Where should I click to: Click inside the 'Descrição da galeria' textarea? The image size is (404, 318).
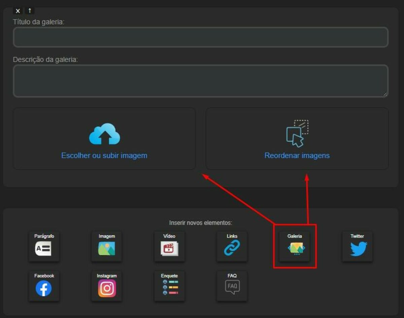click(200, 81)
